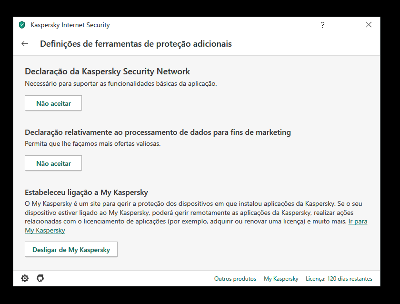Follow the Ir para My Kaspersky link
This screenshot has height=304, width=400.
pyautogui.click(x=358, y=222)
